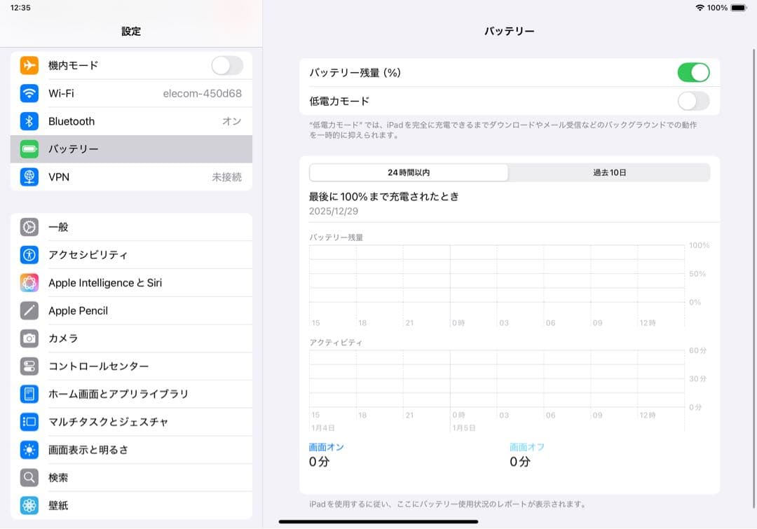Open マルチタスクとジェスチャ settings
Screen dimensions: 757x529
point(29,422)
